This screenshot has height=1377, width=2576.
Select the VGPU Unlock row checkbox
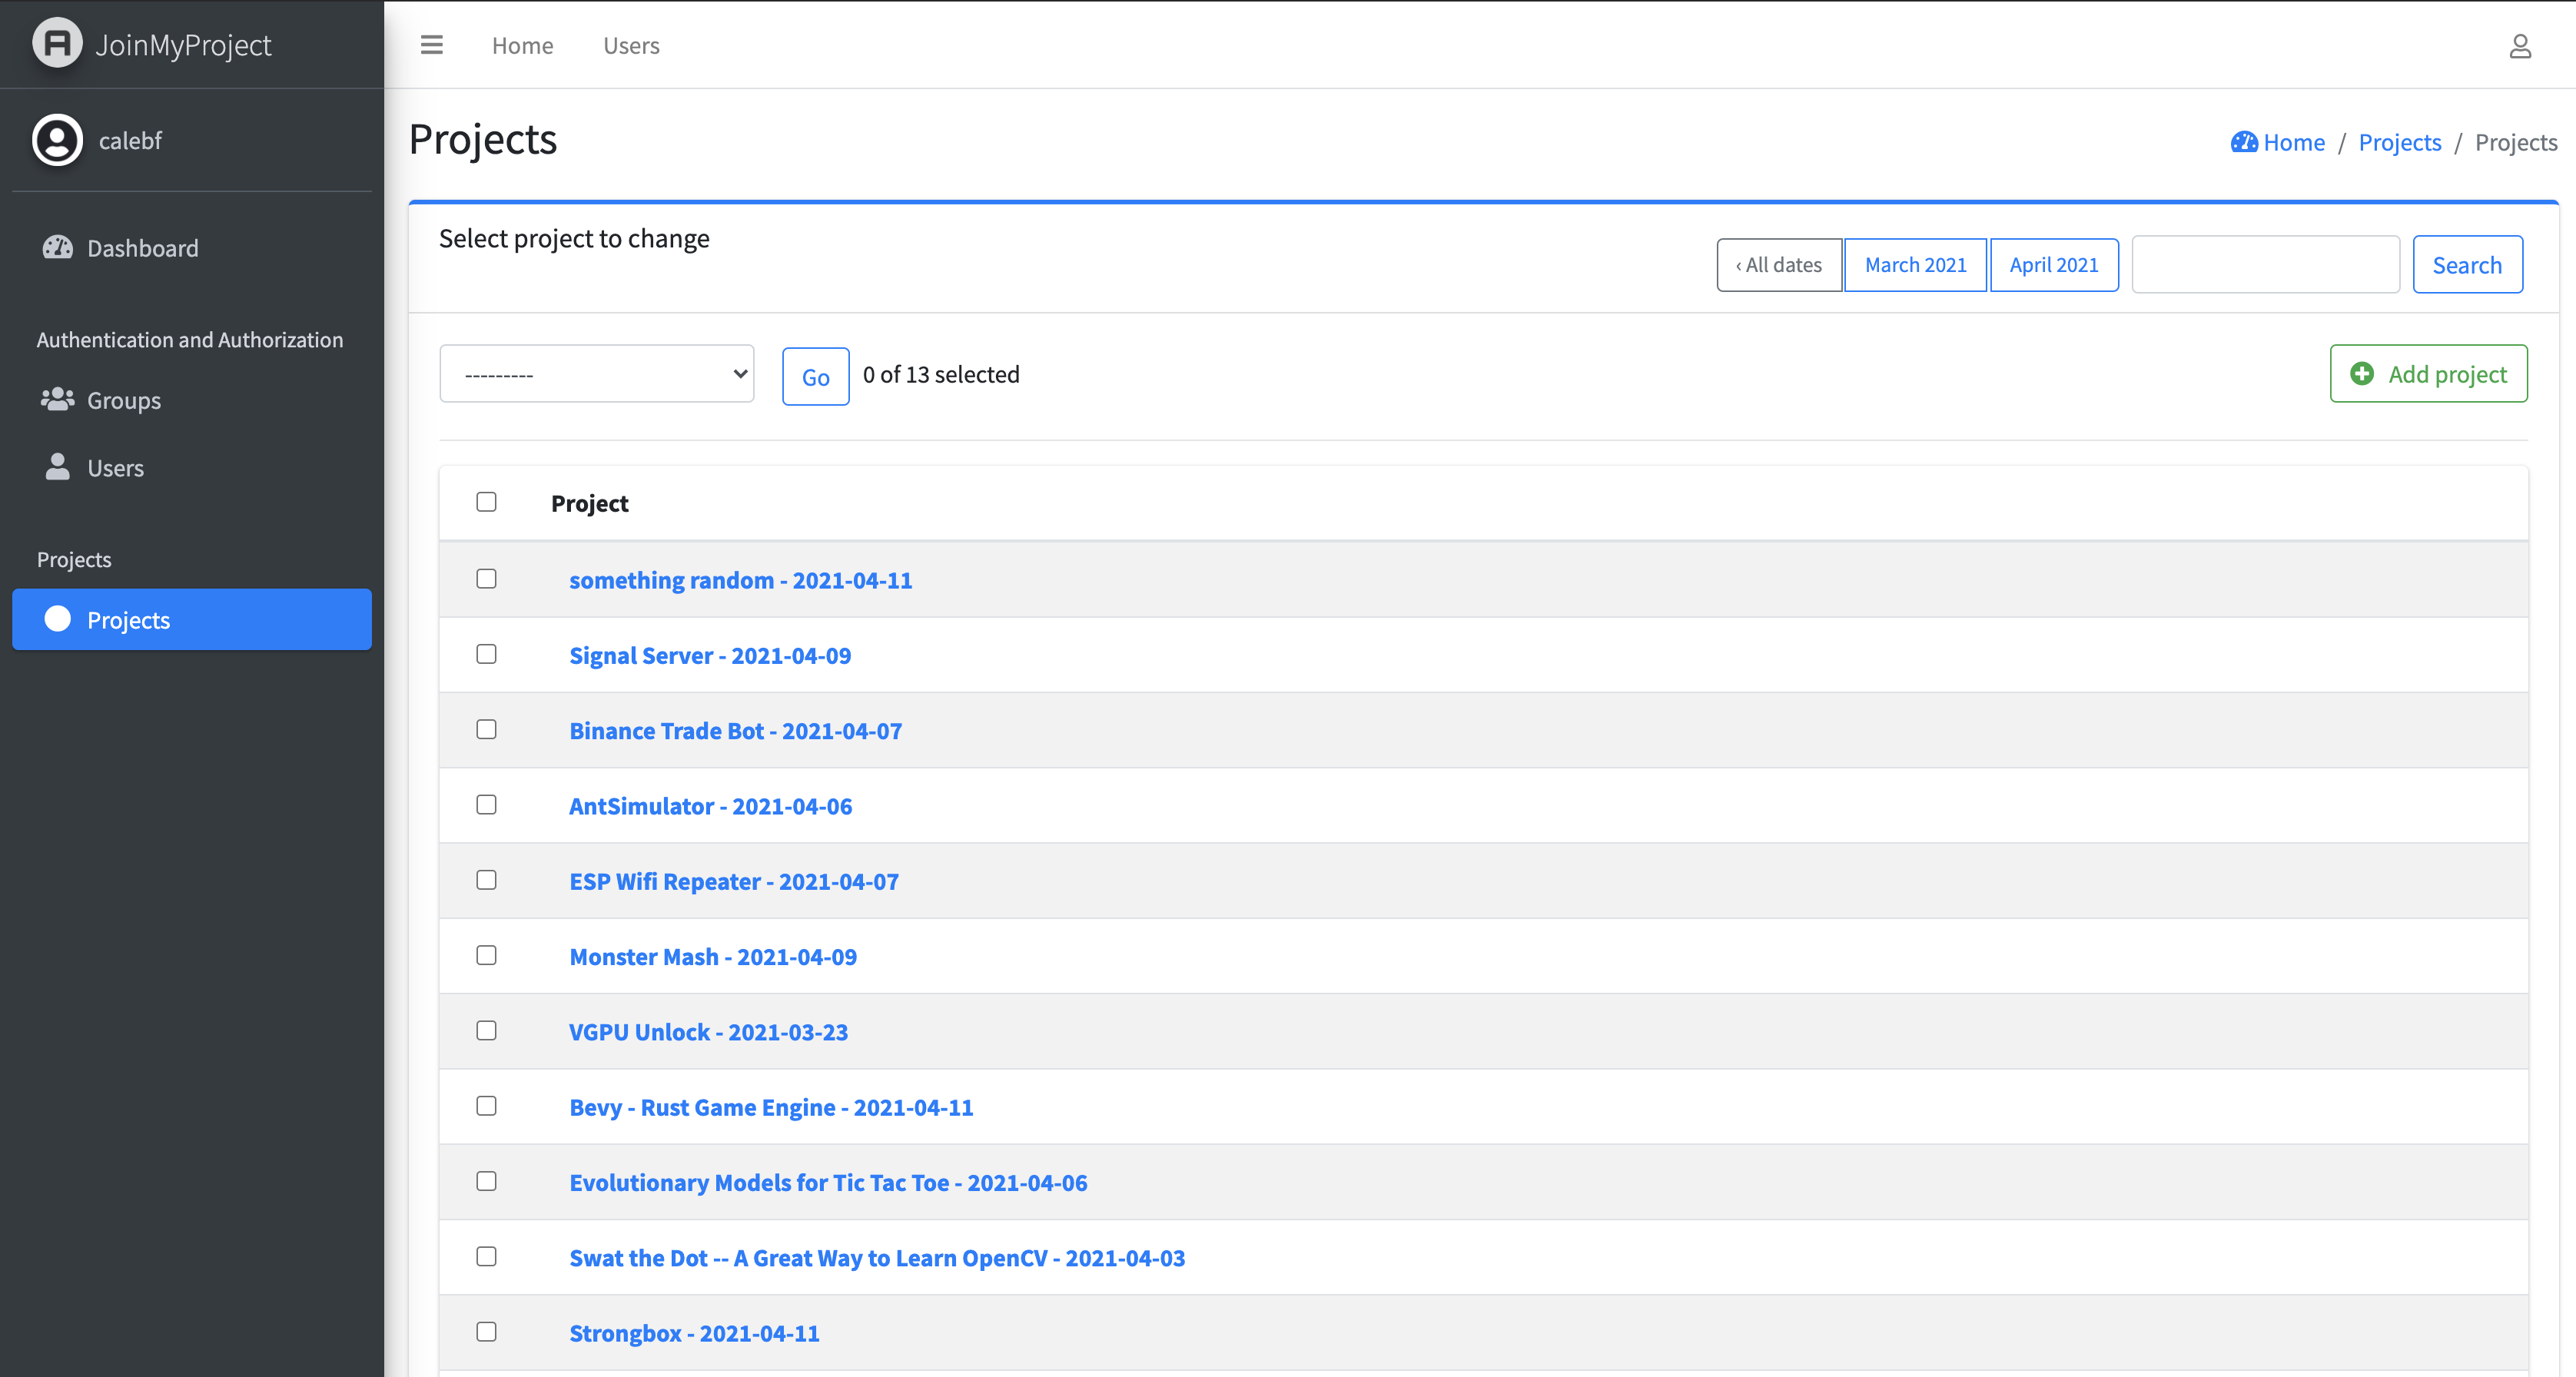coord(486,1030)
